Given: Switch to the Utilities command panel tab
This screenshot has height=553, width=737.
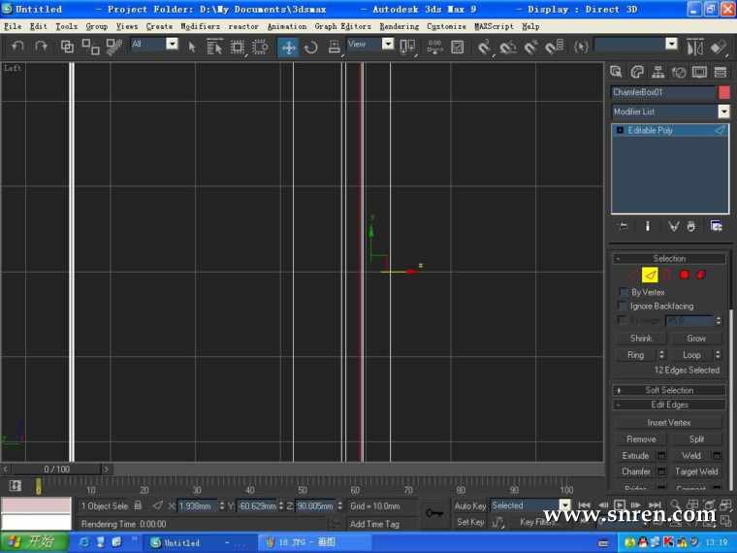Looking at the screenshot, I should [721, 72].
